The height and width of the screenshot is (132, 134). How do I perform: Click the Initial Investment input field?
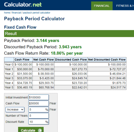(38, 97)
